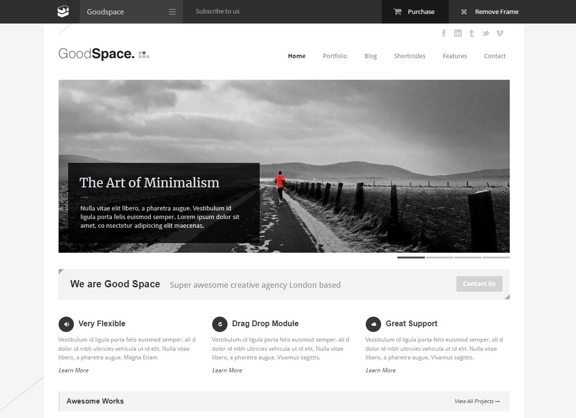
Task: Select the third slider indicator bar
Action: (x=468, y=258)
